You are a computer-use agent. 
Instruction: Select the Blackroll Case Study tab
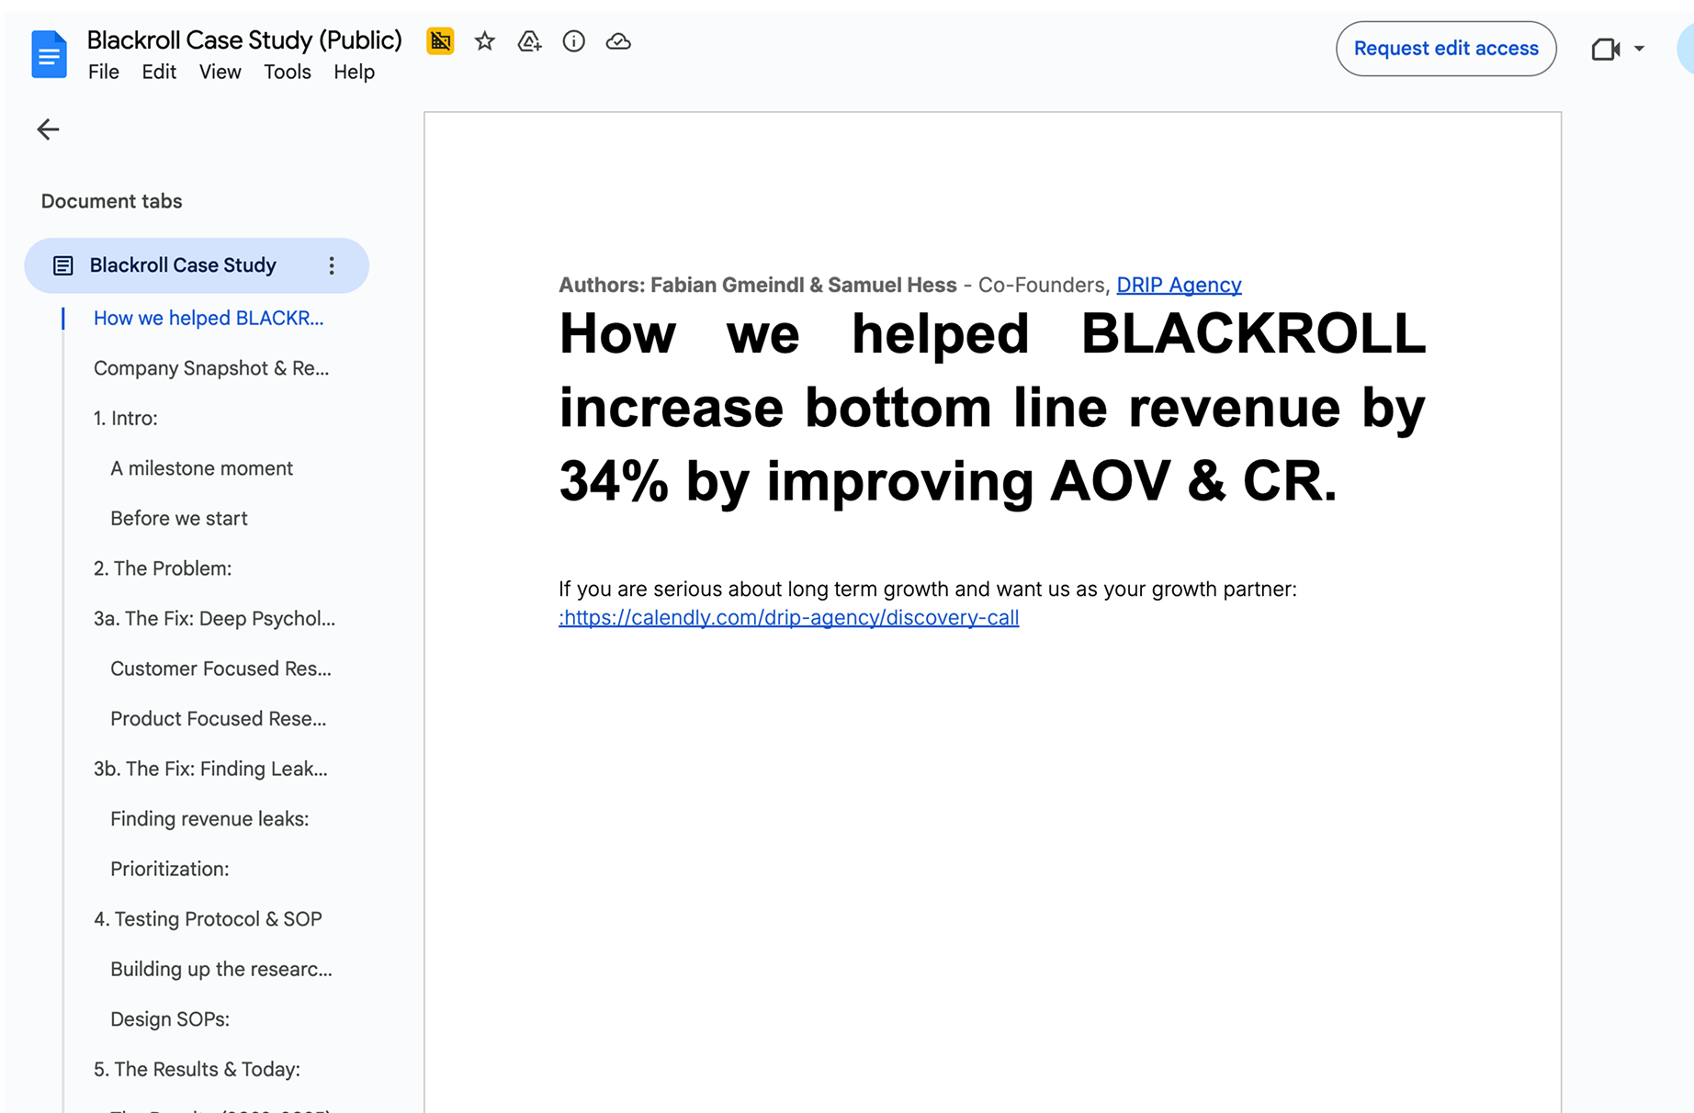tap(197, 265)
